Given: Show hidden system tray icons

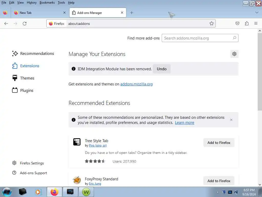Looking at the screenshot, I should click(217, 192).
